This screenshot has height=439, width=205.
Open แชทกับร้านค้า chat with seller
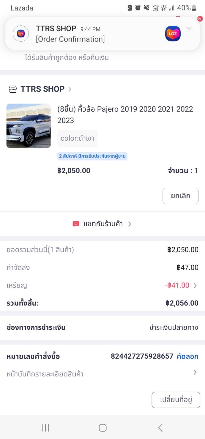[103, 224]
